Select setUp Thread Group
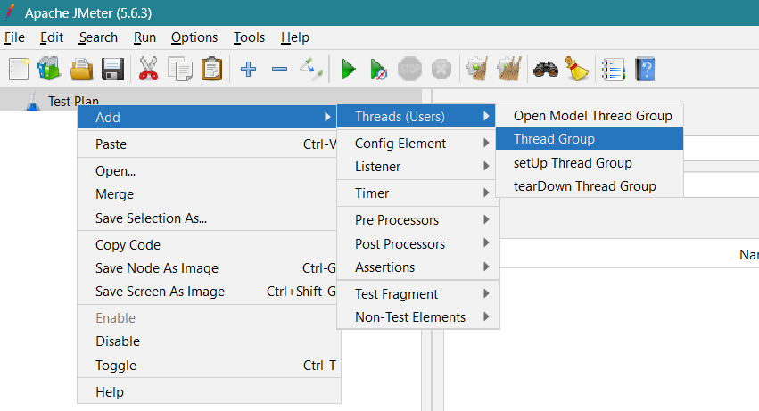 pyautogui.click(x=590, y=162)
